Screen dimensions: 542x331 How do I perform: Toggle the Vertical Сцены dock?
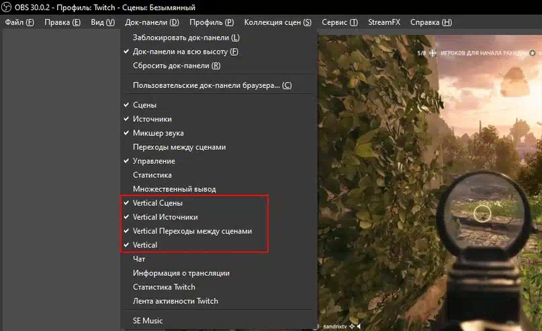point(218,203)
